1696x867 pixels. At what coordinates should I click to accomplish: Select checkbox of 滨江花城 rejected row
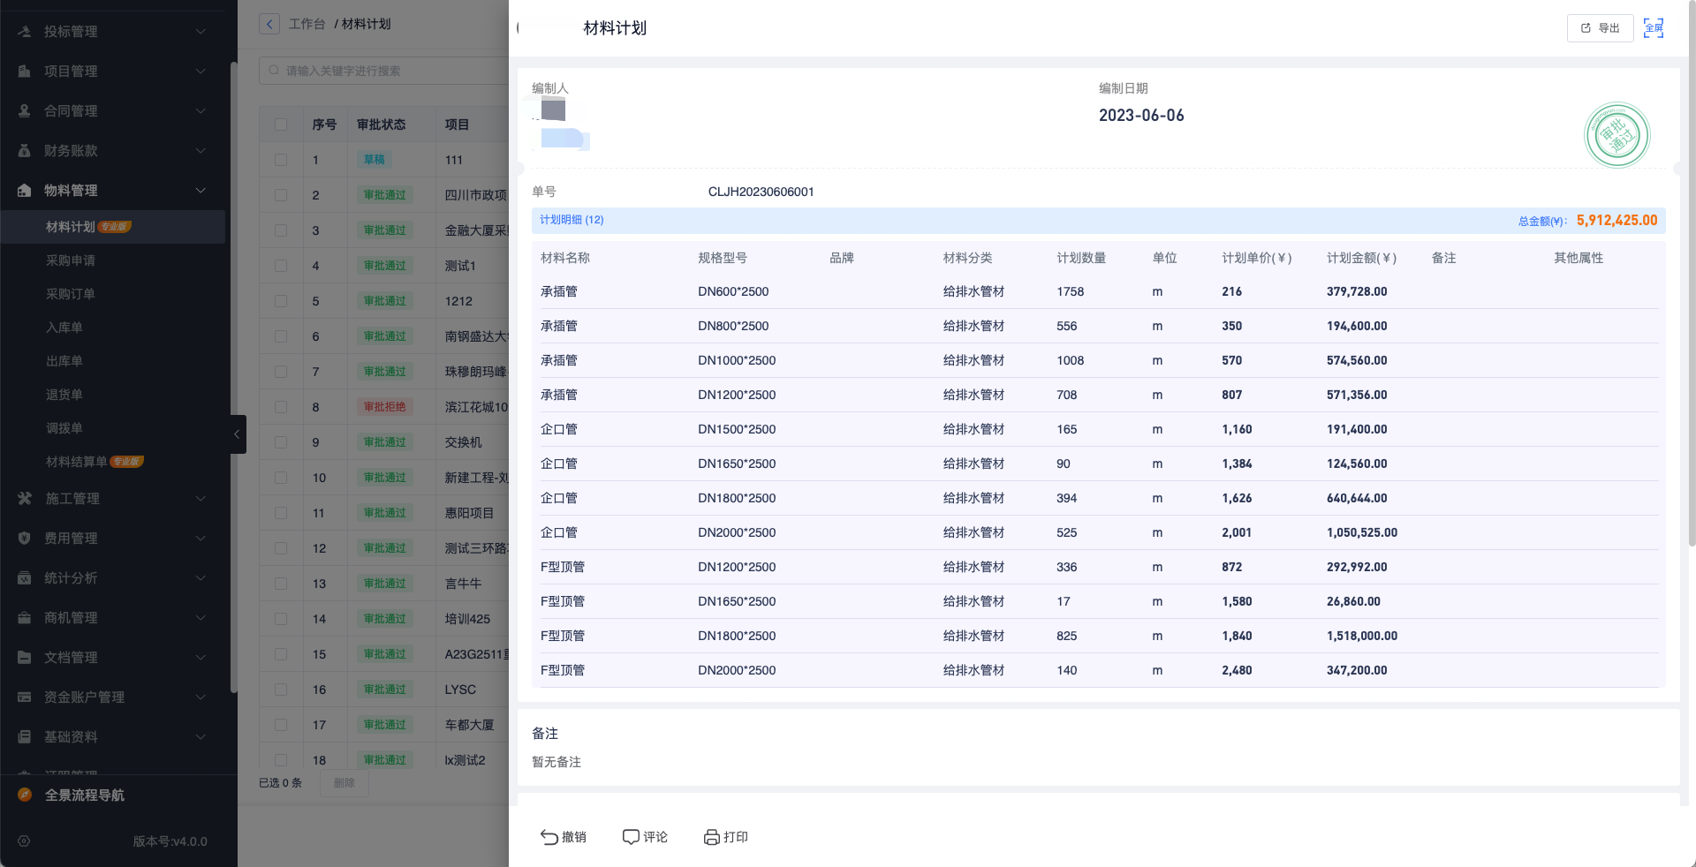click(x=280, y=407)
